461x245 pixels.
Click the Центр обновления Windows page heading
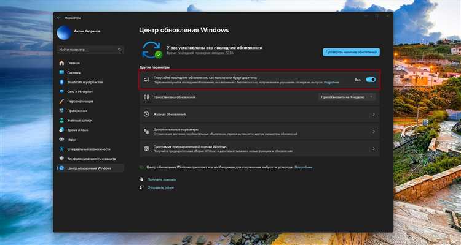click(x=183, y=30)
